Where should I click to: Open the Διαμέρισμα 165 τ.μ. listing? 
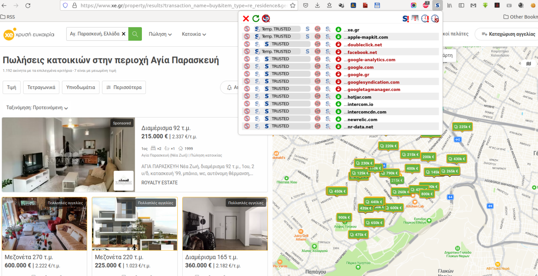coord(212,257)
